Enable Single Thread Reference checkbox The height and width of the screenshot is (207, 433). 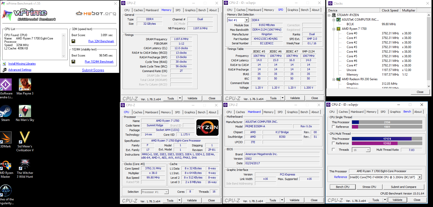(x=333, y=127)
